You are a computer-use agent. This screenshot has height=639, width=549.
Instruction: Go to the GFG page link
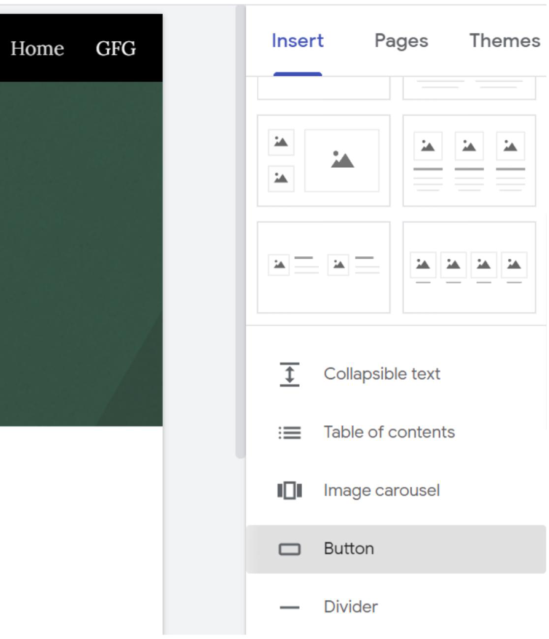tap(116, 49)
